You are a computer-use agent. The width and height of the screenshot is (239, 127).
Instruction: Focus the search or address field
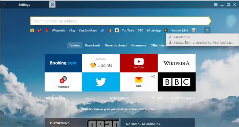[121, 21]
